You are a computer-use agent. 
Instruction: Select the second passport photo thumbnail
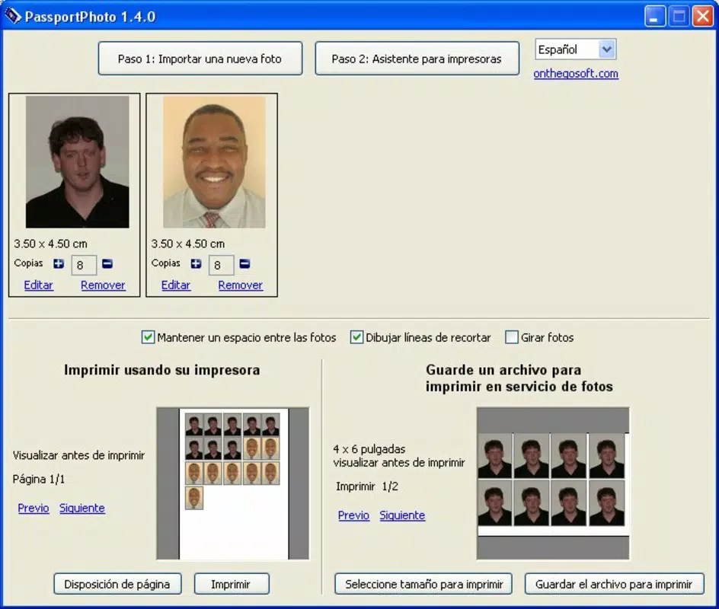coord(214,161)
